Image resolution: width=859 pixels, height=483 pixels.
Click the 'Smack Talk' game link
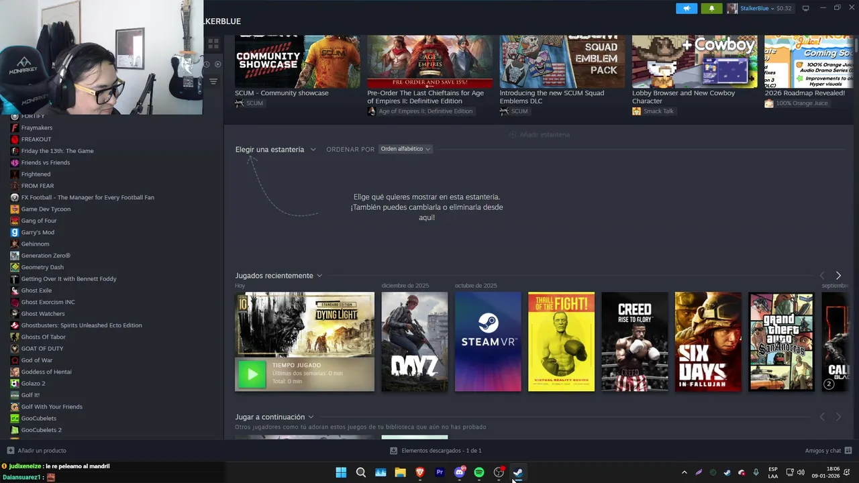point(658,111)
